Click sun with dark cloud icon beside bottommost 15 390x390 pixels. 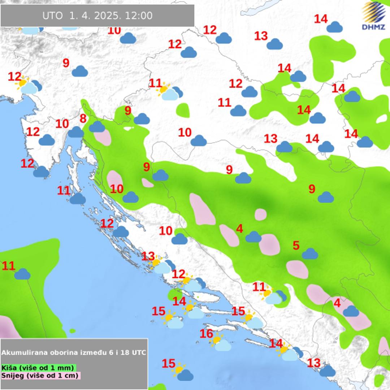pyautogui.click(x=183, y=373)
